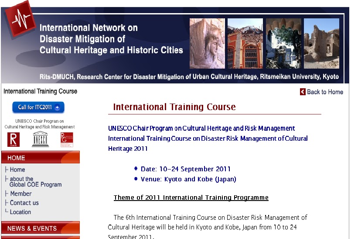This screenshot has height=239, width=351.
Task: Click the 6th International Training Course paragraph
Action: point(208,227)
